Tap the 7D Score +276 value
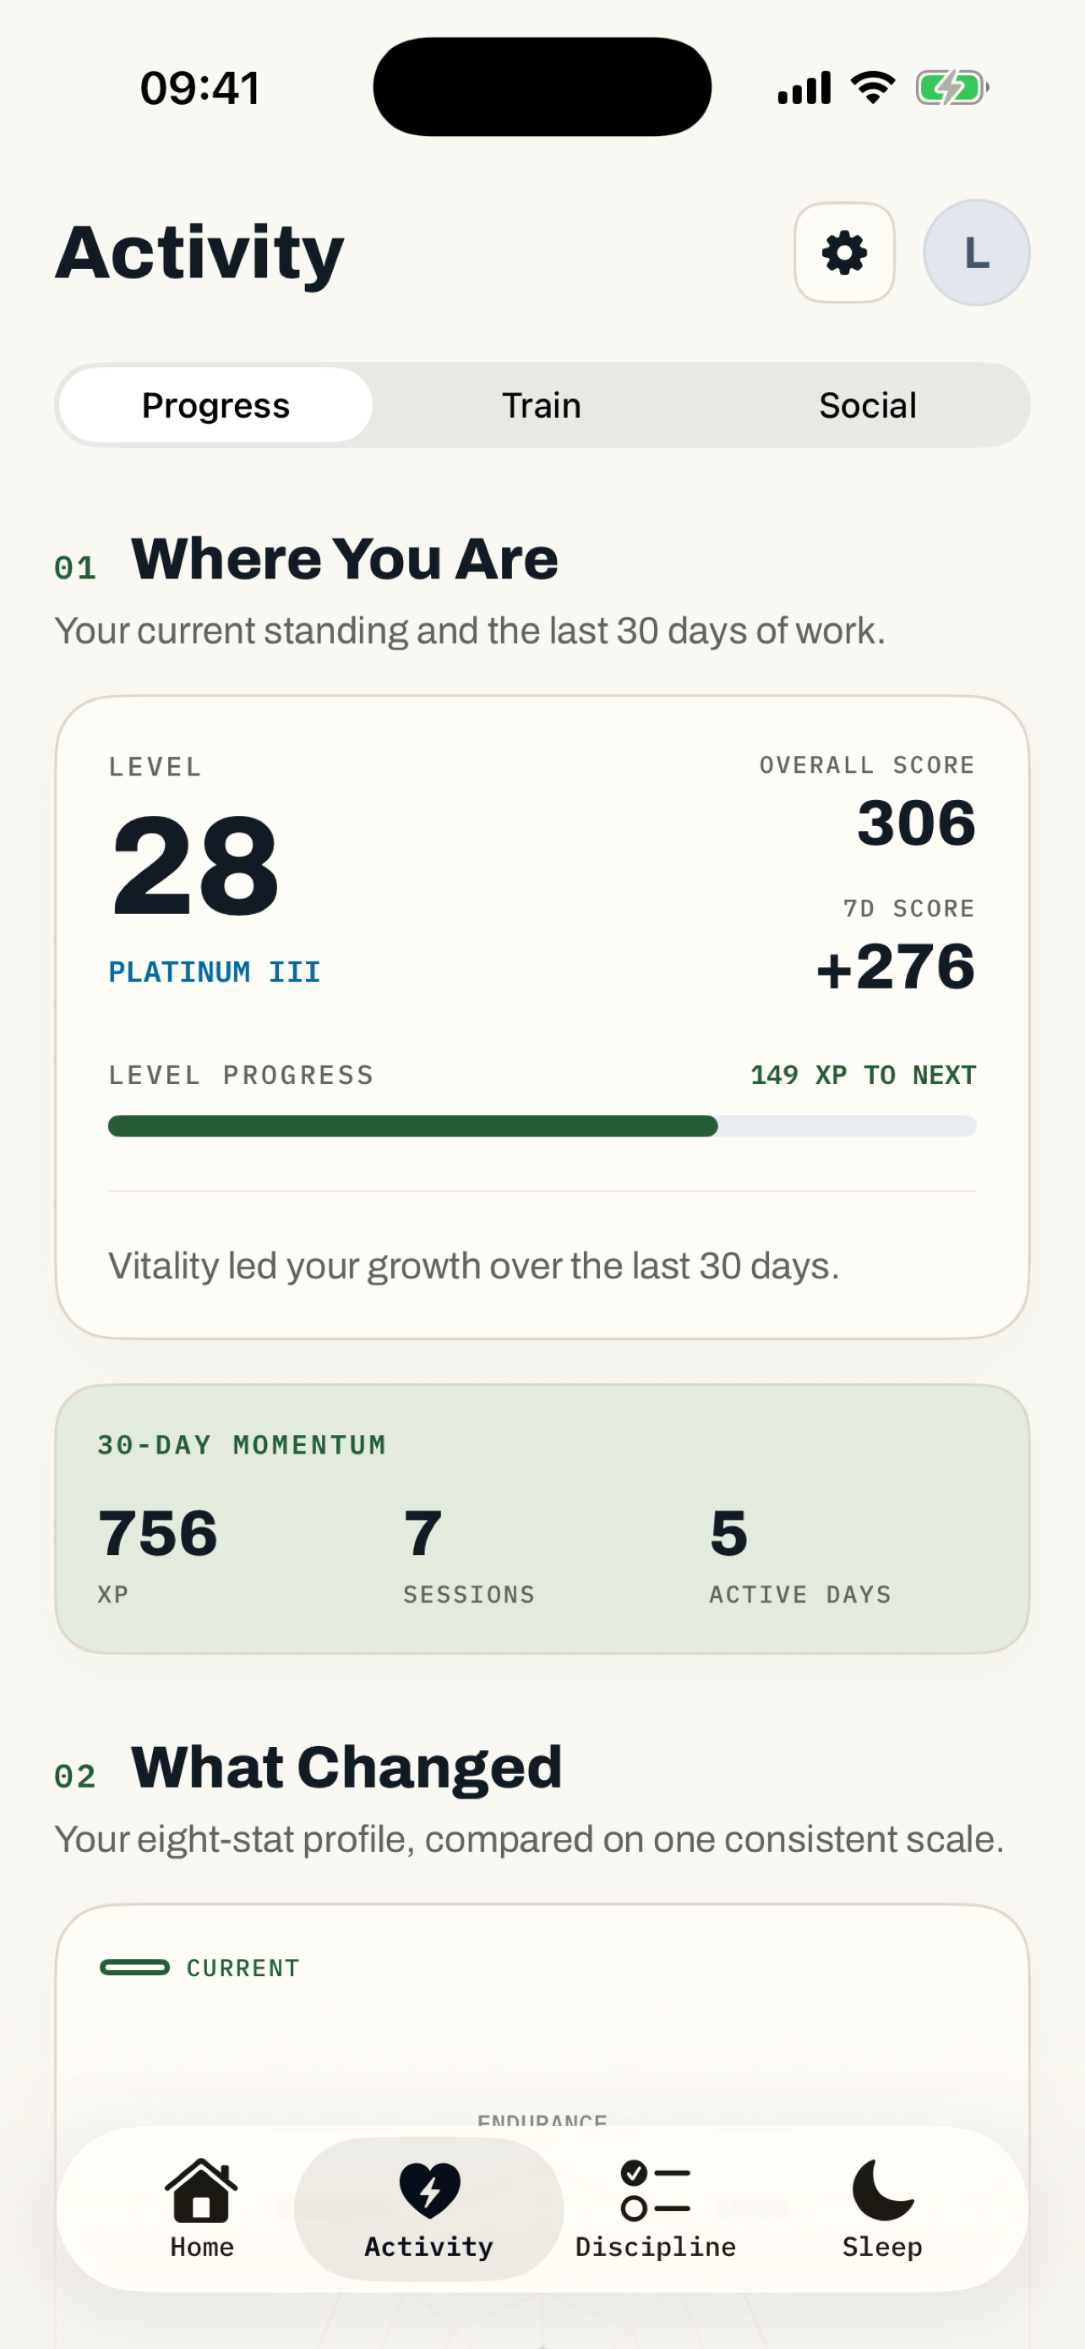 click(896, 966)
